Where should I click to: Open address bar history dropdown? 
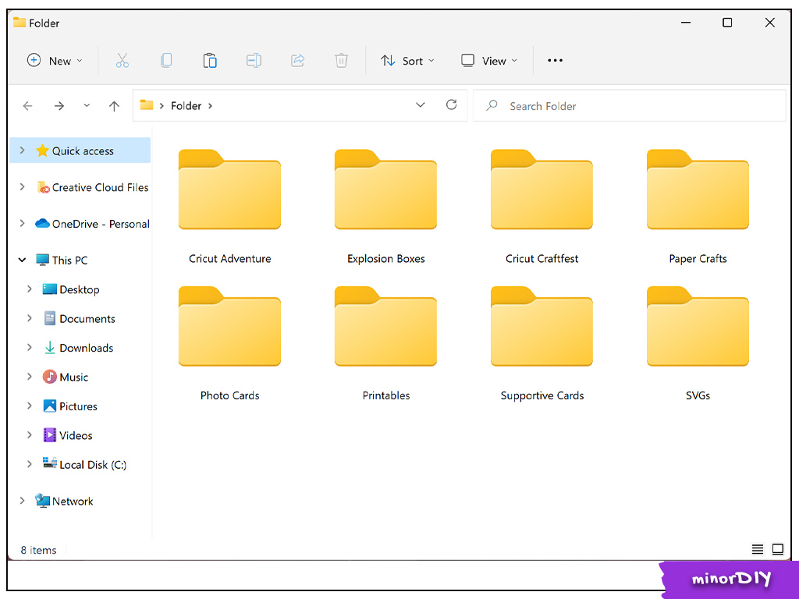421,105
